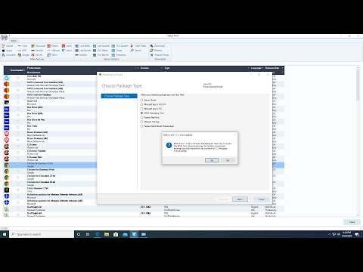Select MSIX Packaging Tool option
The image size is (363, 272).
click(x=141, y=113)
